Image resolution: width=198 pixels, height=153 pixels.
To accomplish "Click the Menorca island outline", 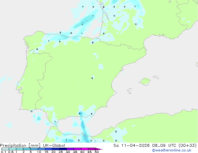I will (156, 77).
